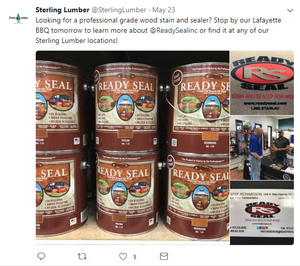Open the Ready Seal business card photo

point(262,213)
